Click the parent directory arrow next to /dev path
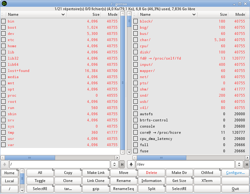Screen dimensions: 250x194 (131, 164)
